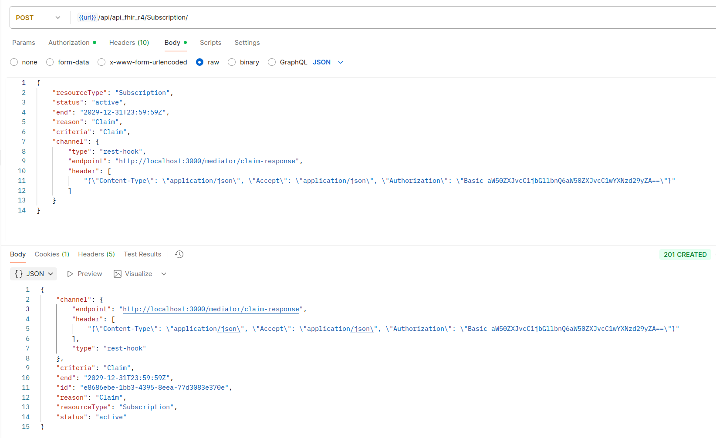Switch to the Authorization tab
716x438 pixels.
click(69, 43)
